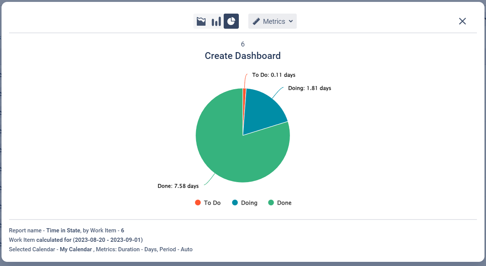Click work item number 6 above title
Viewport: 486px width, 266px height.
pos(243,44)
